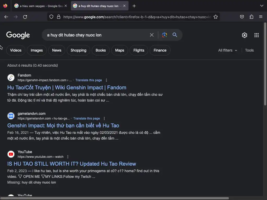Open more options for Fandom result
The height and width of the screenshot is (200, 267).
pos(106,80)
